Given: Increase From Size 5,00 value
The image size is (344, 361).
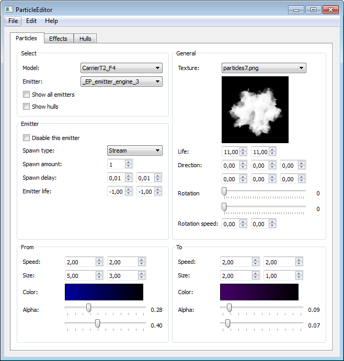Looking at the screenshot, I should click(x=99, y=273).
